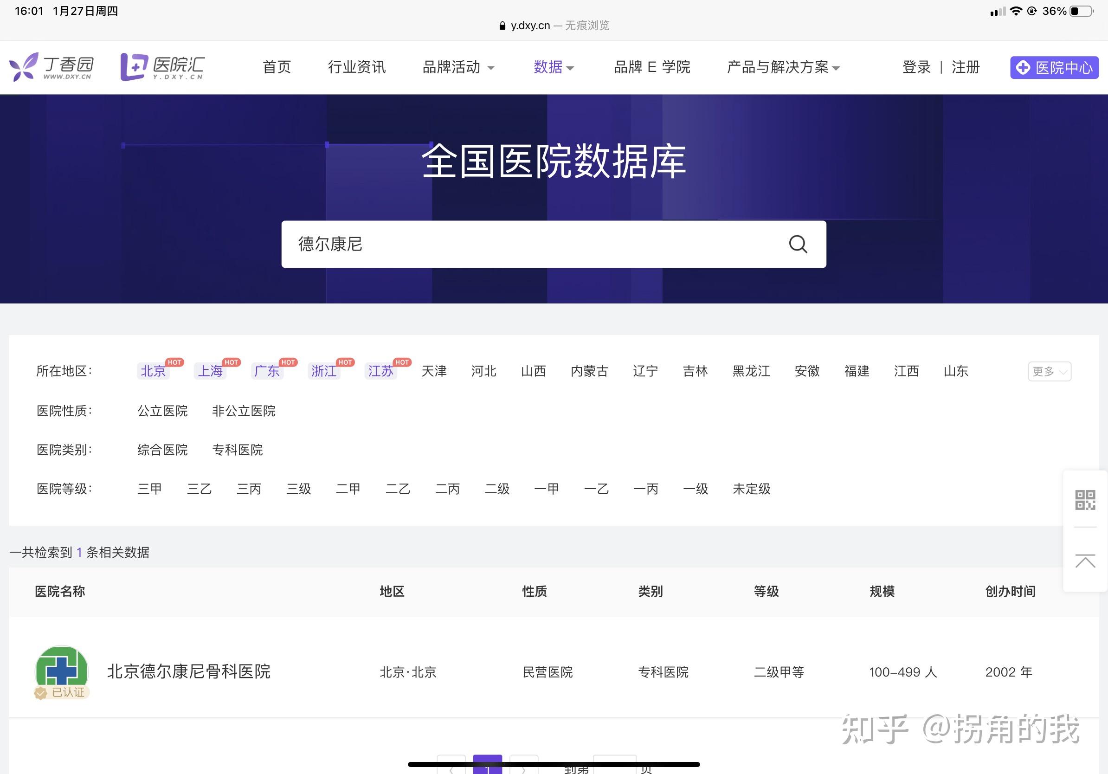Select 综合医院 category filter

tap(163, 450)
